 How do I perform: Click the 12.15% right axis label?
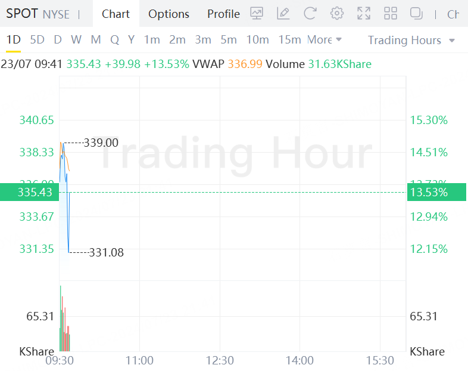tap(429, 249)
